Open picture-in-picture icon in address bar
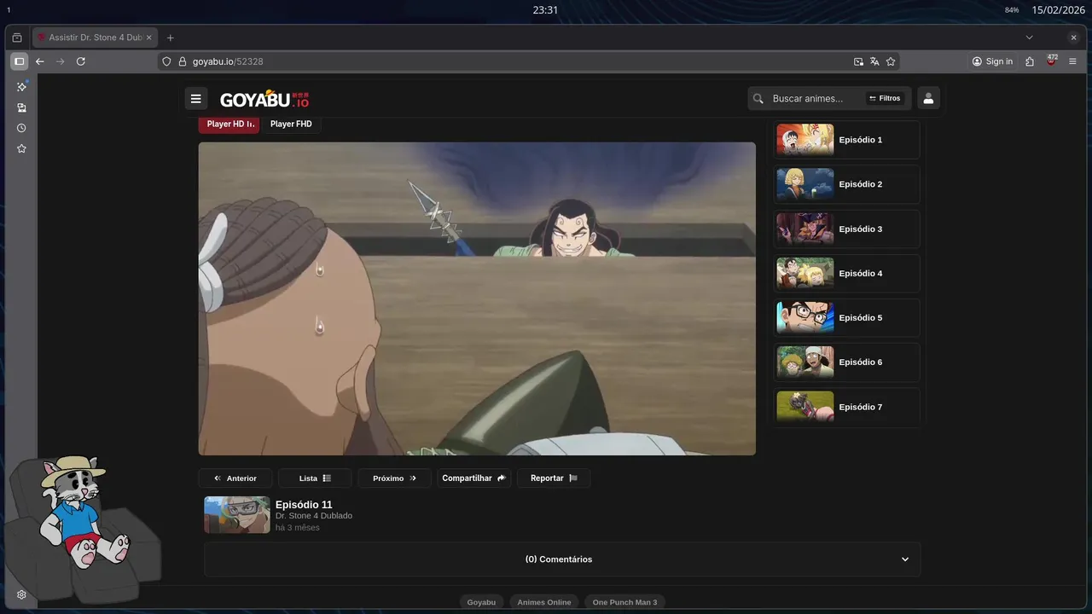 (x=858, y=61)
